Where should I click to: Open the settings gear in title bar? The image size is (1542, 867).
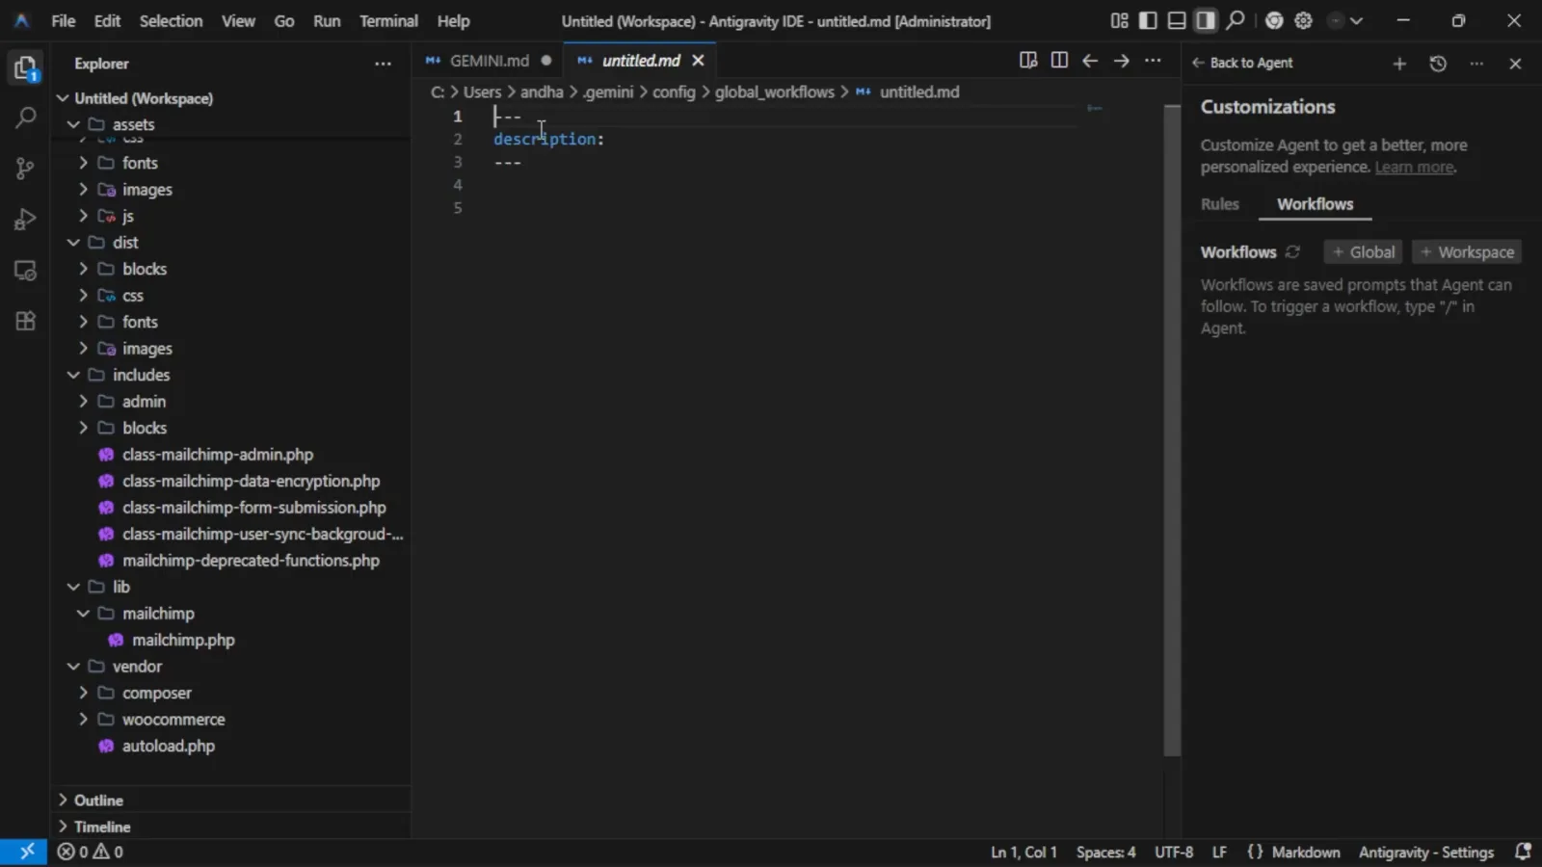(x=1304, y=20)
